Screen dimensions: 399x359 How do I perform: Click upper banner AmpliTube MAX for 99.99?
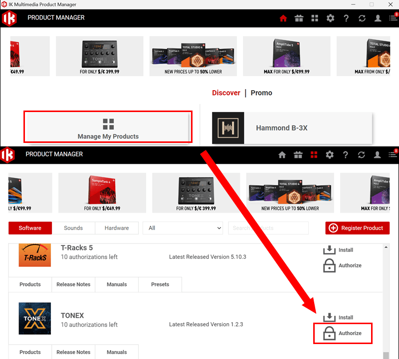click(286, 56)
